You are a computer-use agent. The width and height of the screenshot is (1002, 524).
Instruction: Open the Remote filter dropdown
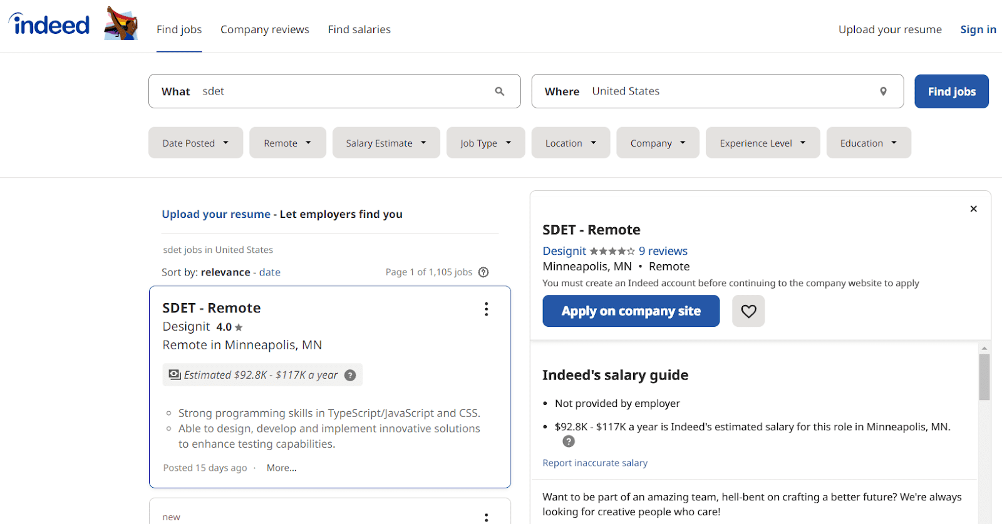point(287,143)
